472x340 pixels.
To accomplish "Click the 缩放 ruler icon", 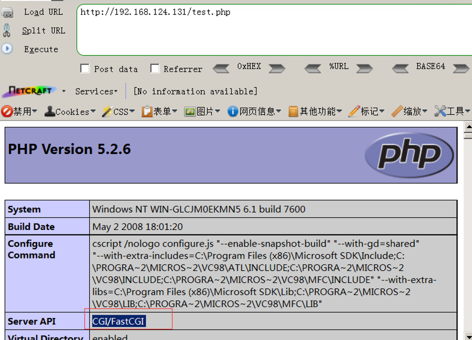I will 397,111.
